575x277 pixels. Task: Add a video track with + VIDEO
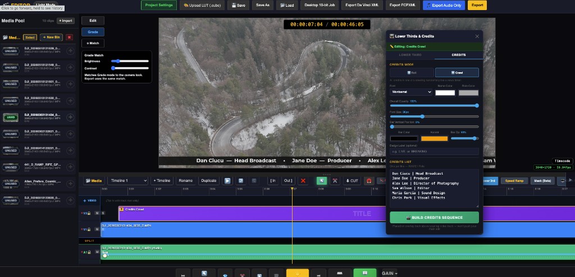click(89, 201)
